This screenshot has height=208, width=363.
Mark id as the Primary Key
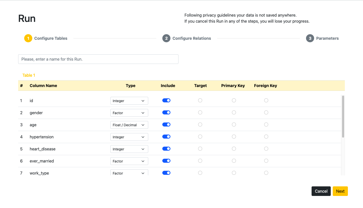[x=234, y=100]
